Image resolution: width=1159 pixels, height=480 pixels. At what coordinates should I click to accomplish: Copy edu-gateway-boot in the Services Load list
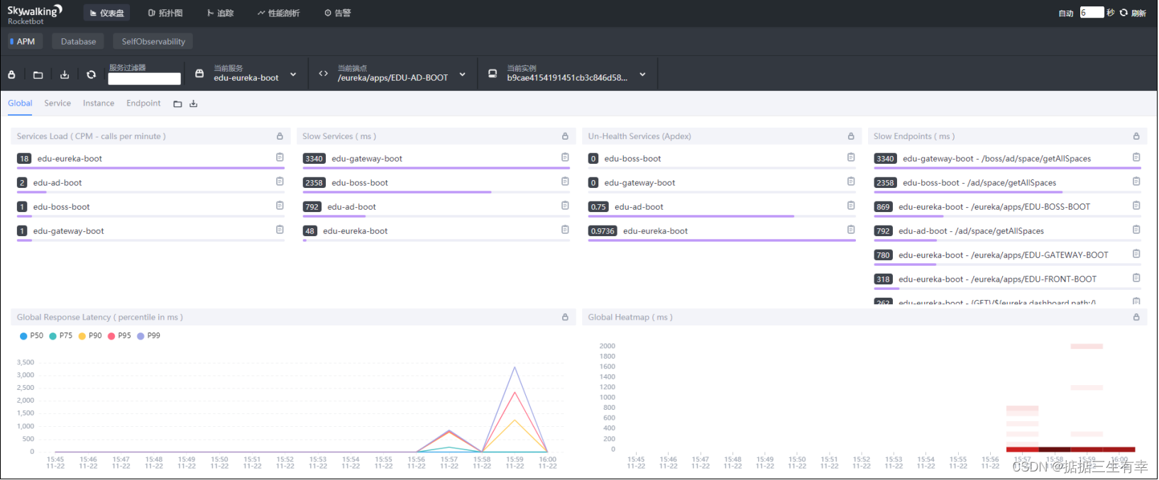(280, 230)
